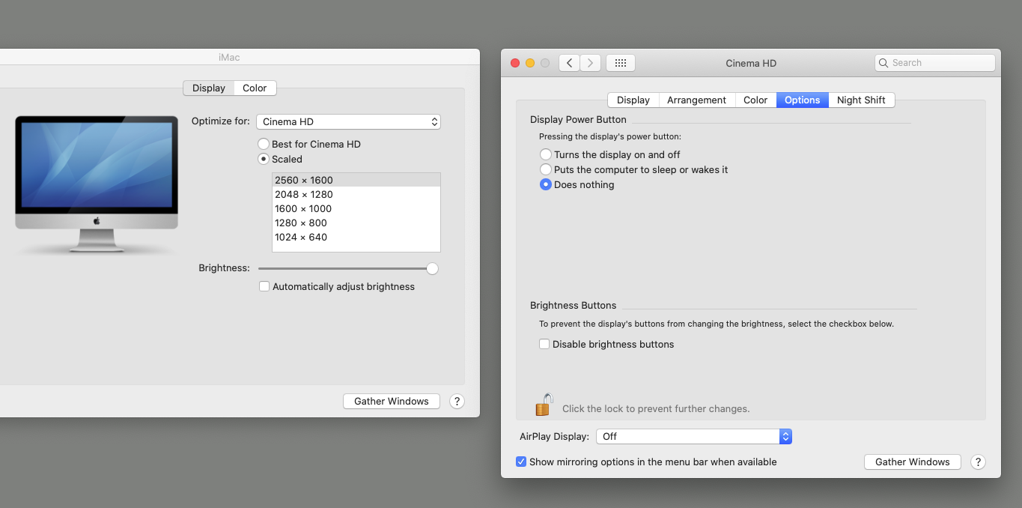Open the Night Shift tab
The height and width of the screenshot is (508, 1022).
861,100
